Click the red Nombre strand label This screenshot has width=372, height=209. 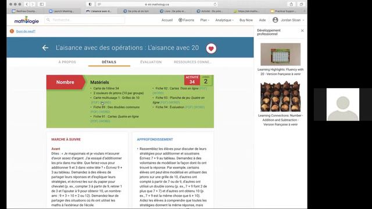(x=65, y=82)
